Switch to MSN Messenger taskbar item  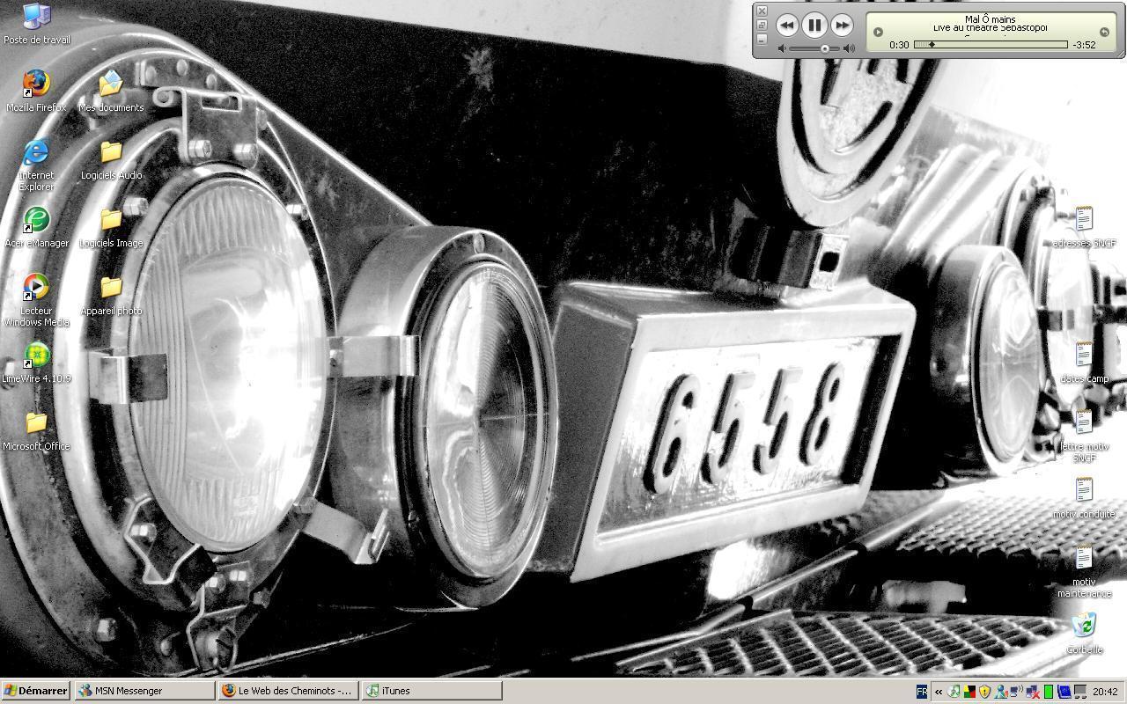144,691
